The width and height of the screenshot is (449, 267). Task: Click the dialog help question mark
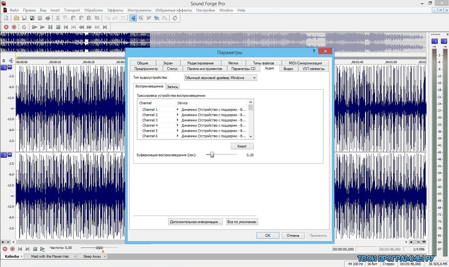click(314, 51)
